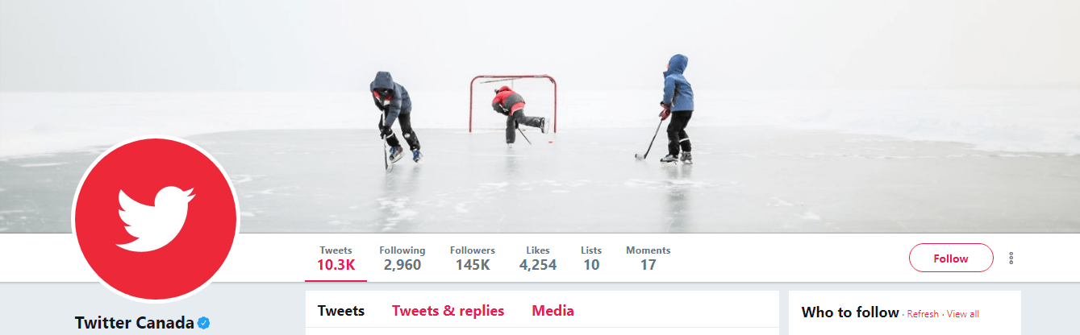
Task: Click the white bird logo in avatar
Action: [156, 217]
